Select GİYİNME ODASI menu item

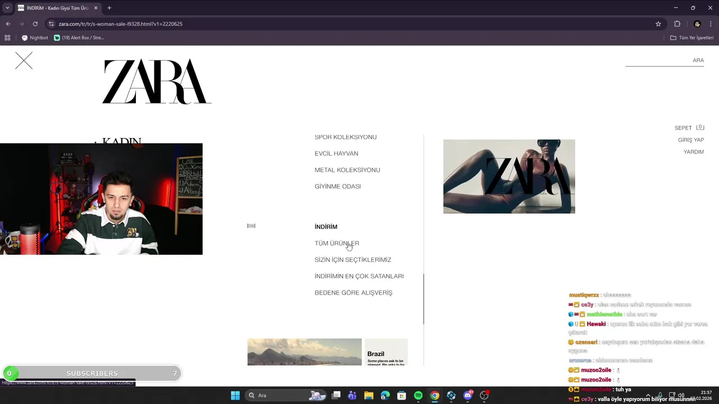coord(338,186)
